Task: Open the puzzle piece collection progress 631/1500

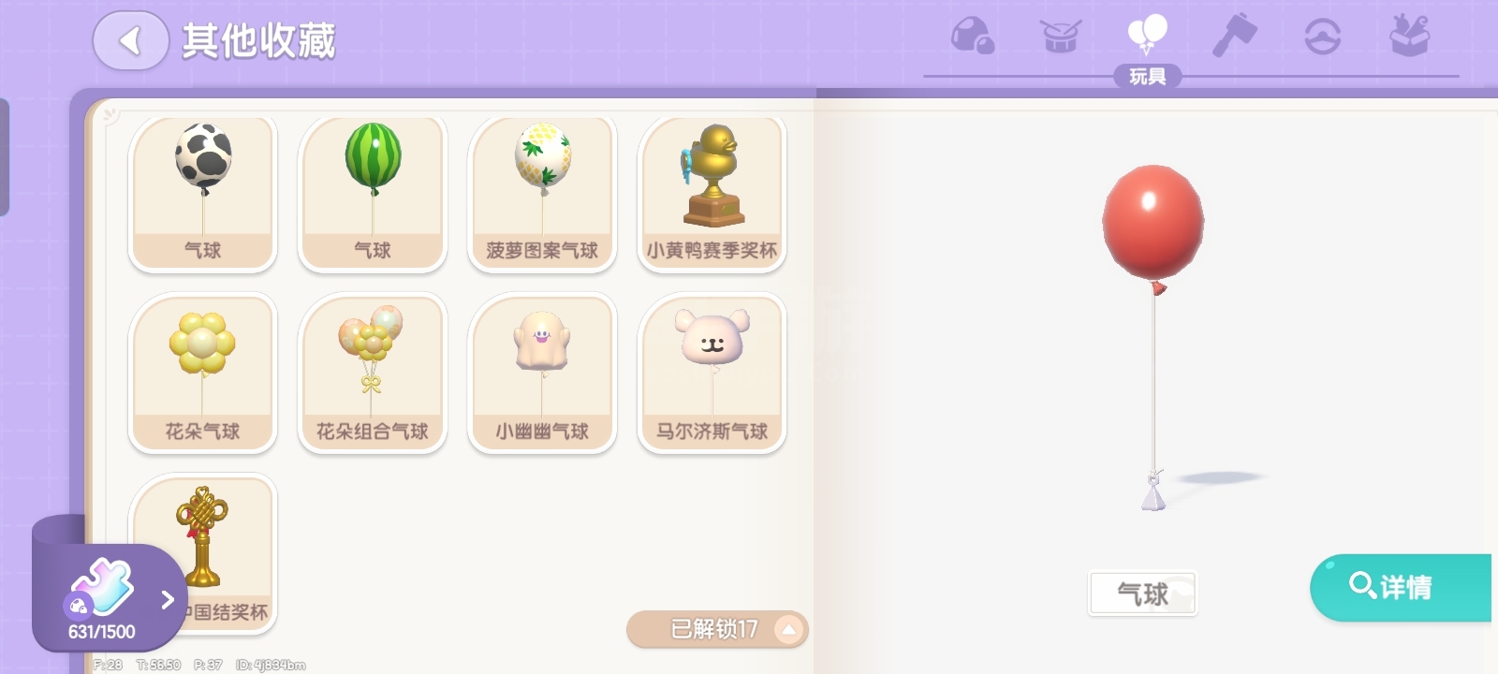Action: point(109,597)
